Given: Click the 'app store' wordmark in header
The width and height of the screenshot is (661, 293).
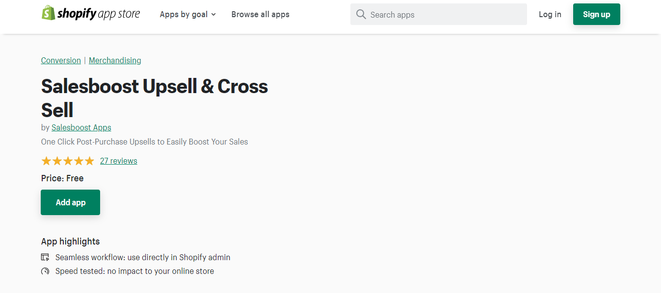Looking at the screenshot, I should (119, 14).
